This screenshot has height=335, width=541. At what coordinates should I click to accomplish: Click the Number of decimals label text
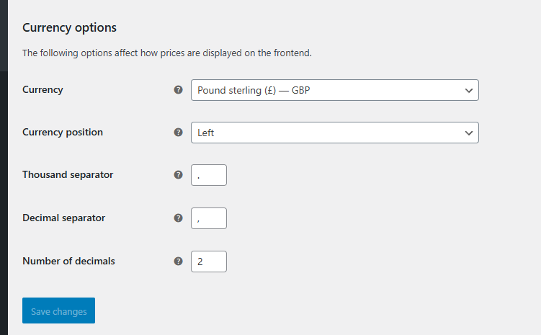[x=68, y=262]
